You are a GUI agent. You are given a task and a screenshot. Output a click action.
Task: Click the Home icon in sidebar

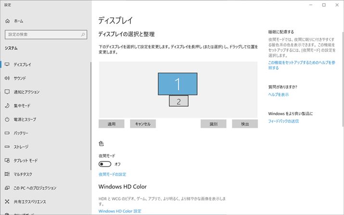[x=8, y=21]
